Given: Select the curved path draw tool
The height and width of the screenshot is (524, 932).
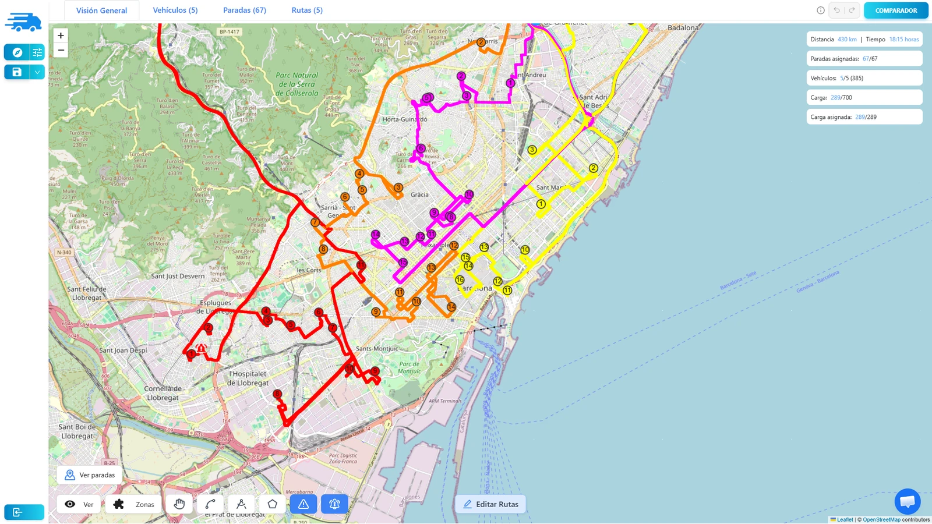Looking at the screenshot, I should pos(210,504).
